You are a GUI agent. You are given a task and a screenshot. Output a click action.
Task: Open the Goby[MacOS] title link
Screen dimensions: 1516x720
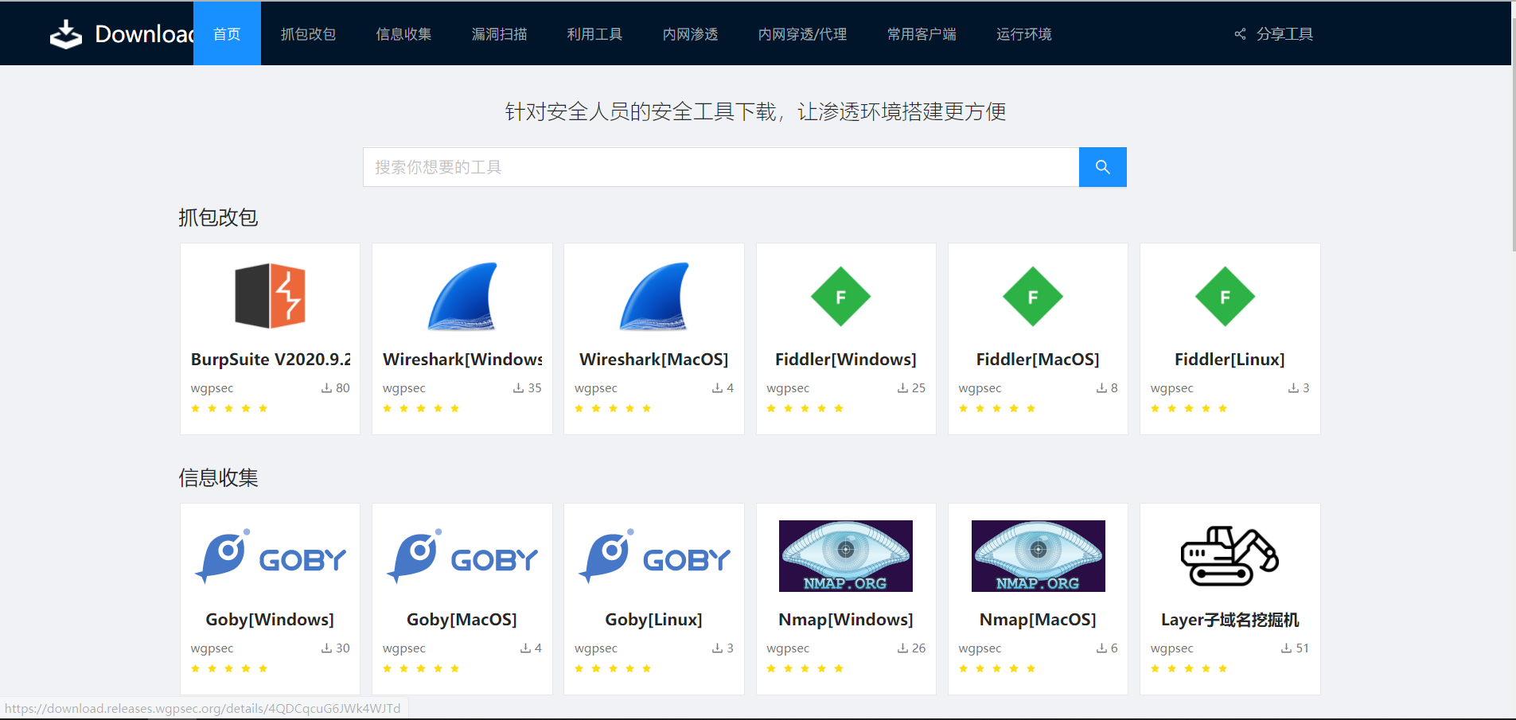coord(462,620)
